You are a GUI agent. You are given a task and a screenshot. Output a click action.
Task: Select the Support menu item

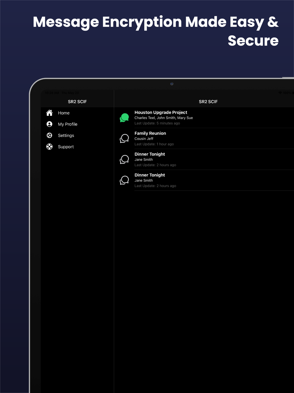77,146
